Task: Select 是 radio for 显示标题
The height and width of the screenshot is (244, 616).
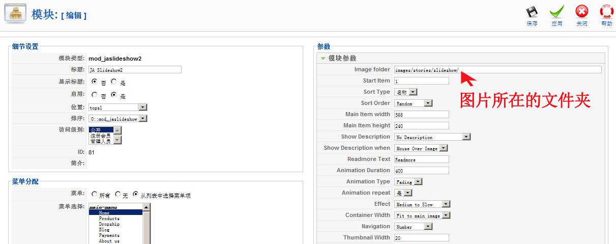Action: (x=114, y=82)
